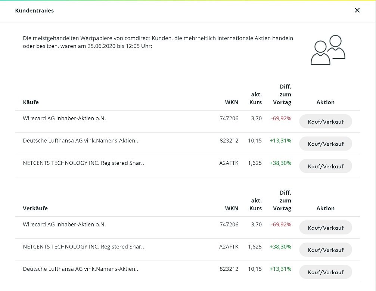376x291 pixels.
Task: Select WKN A2AFTK in Verkäufe table
Action: coord(229,247)
